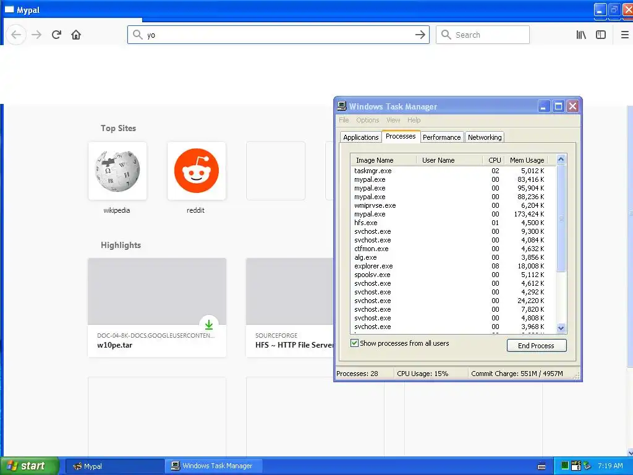This screenshot has height=475, width=633.
Task: Sort processes by User Name column
Action: coord(449,160)
